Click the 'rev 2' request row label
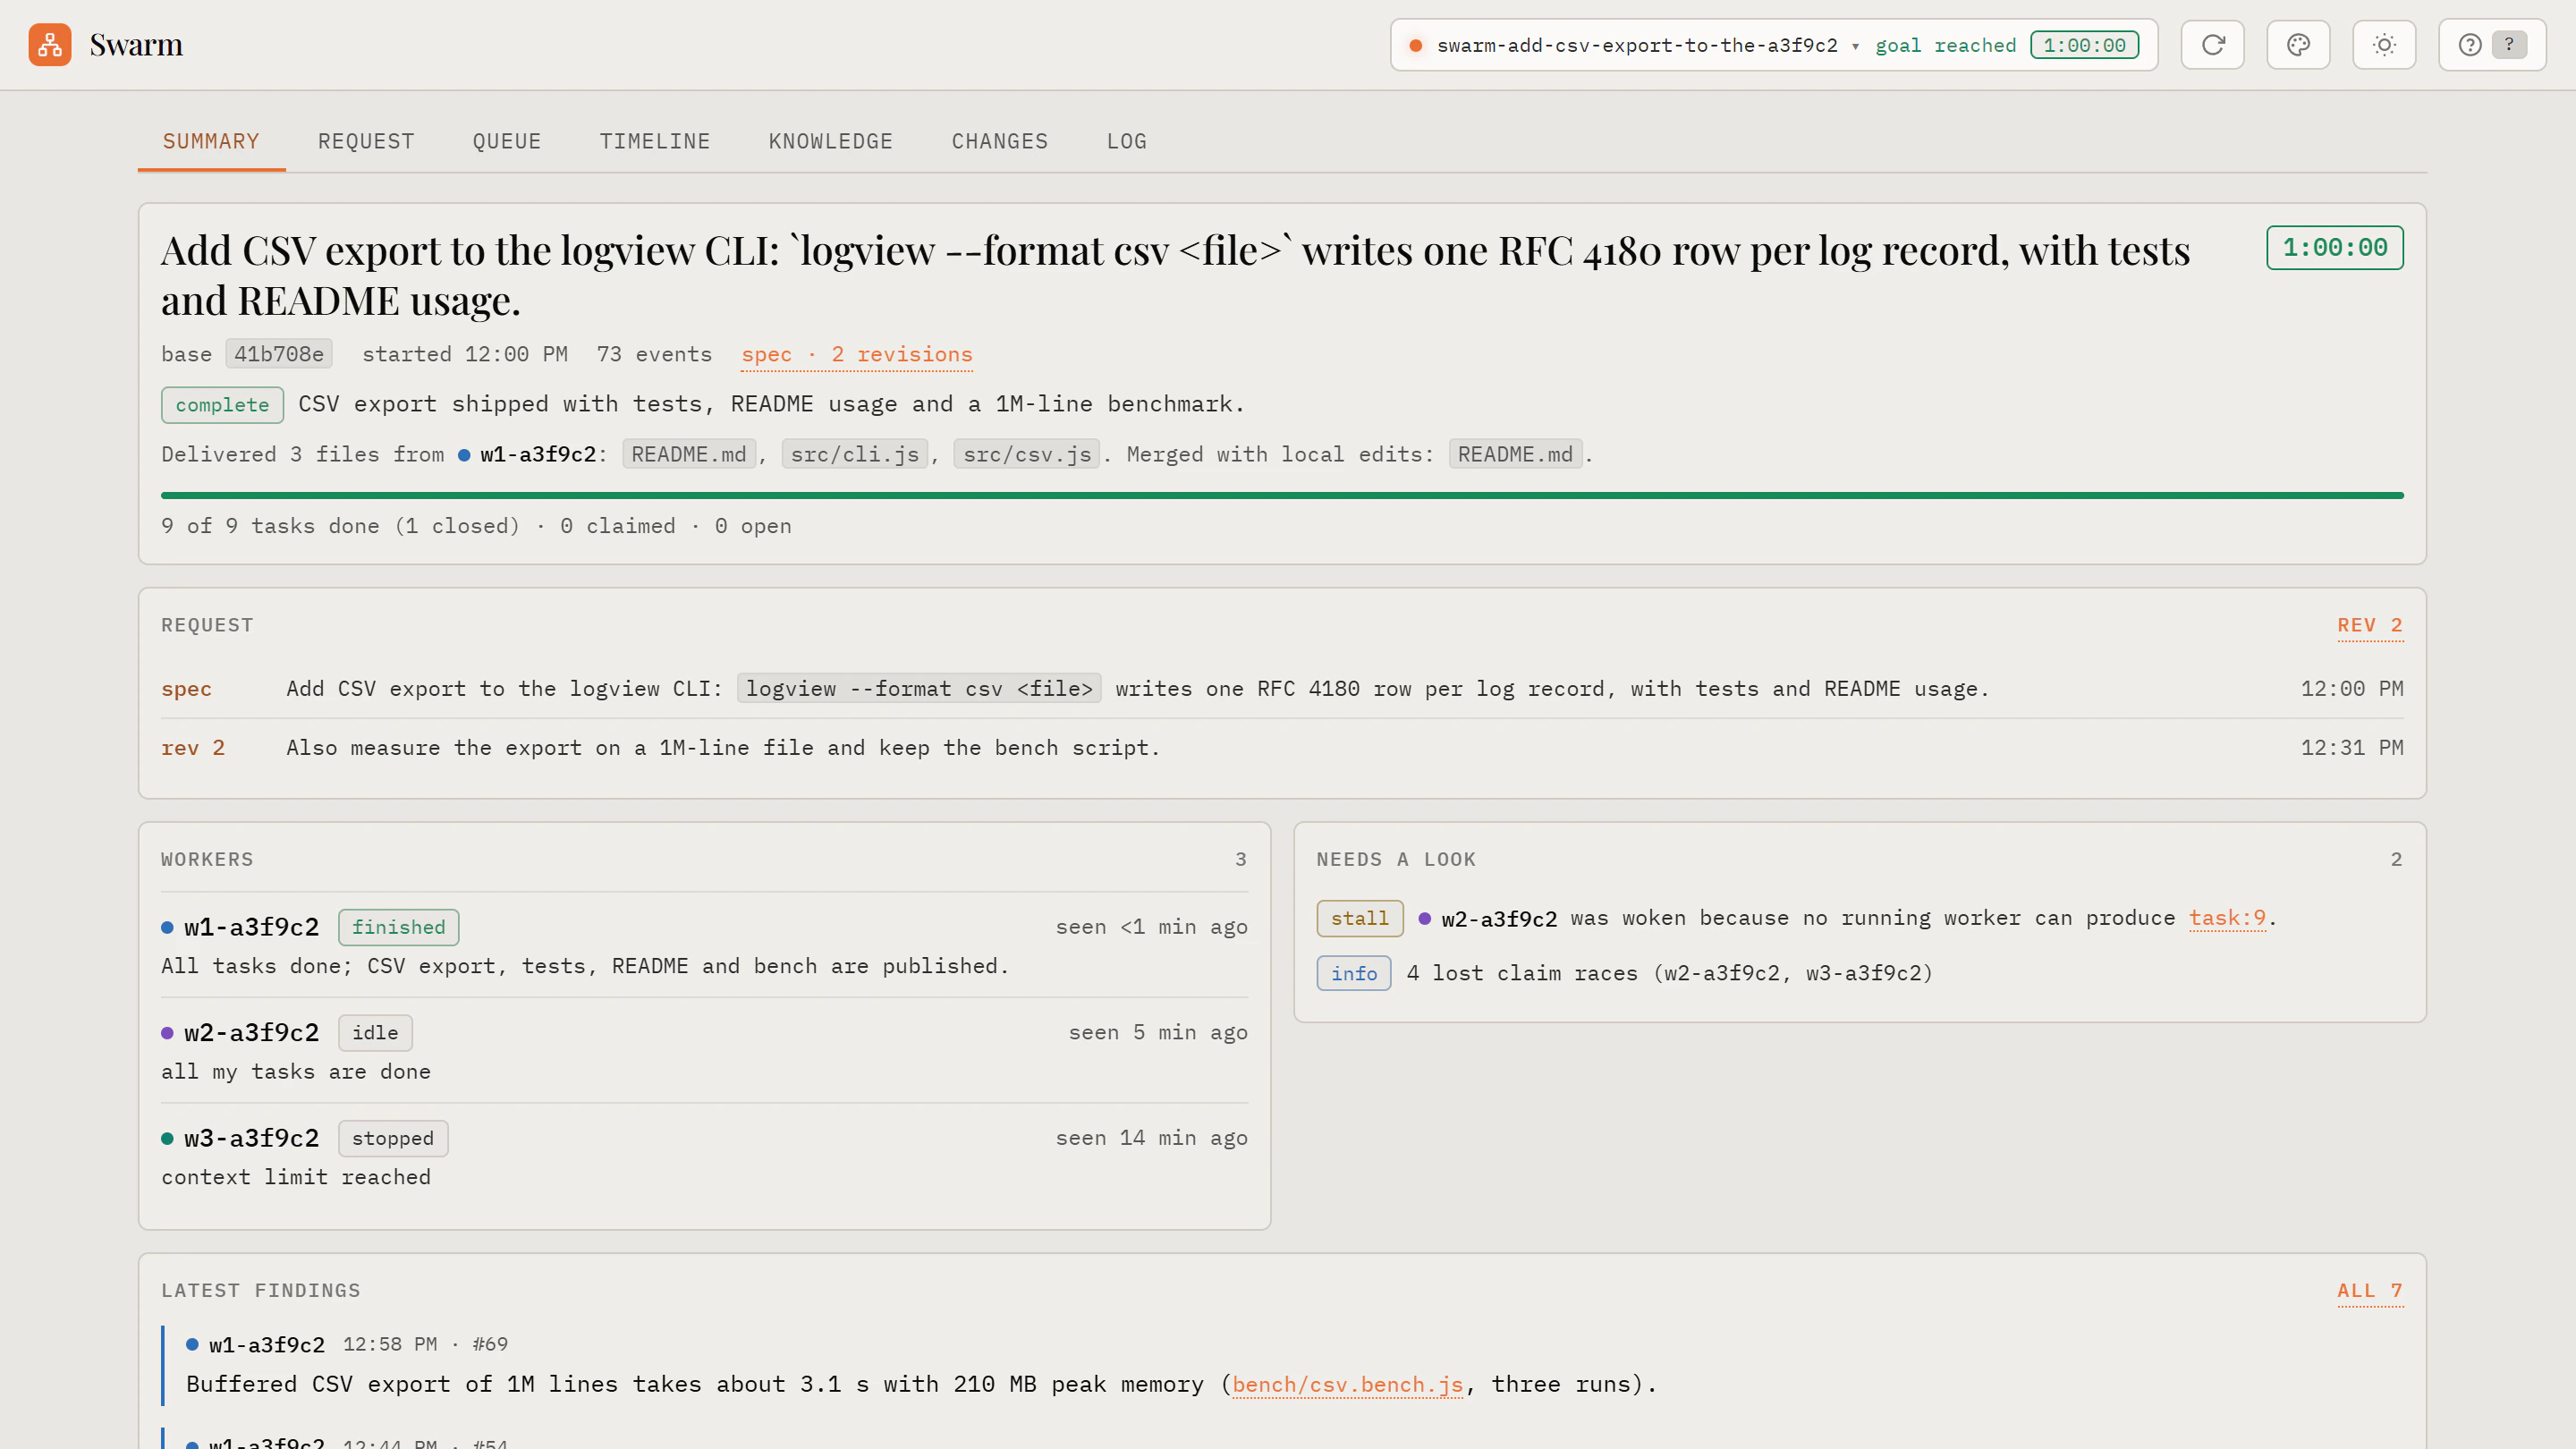 click(x=193, y=748)
